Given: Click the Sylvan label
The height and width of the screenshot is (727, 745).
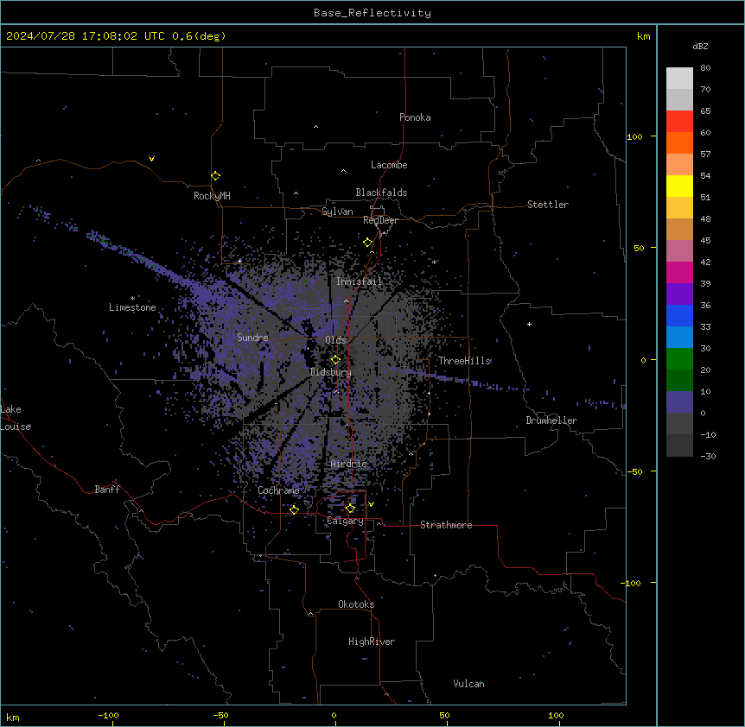Looking at the screenshot, I should tap(337, 212).
